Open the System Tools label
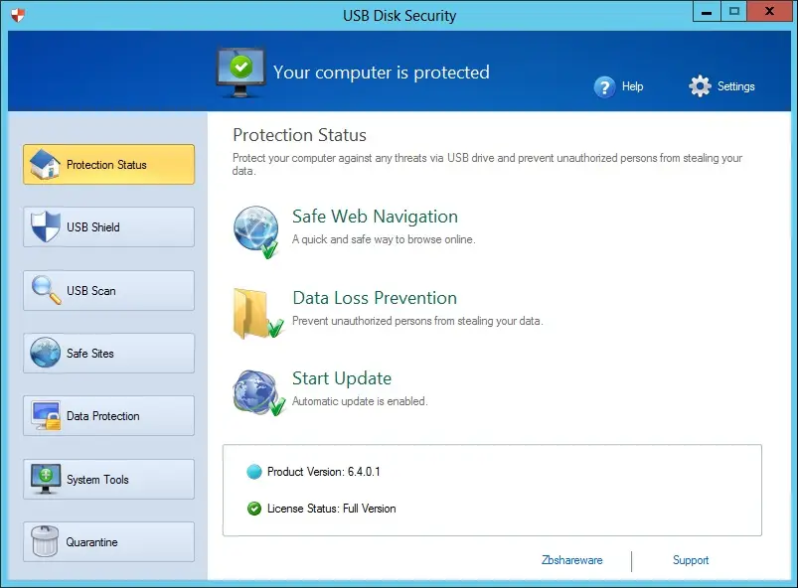This screenshot has height=588, width=798. click(x=97, y=480)
